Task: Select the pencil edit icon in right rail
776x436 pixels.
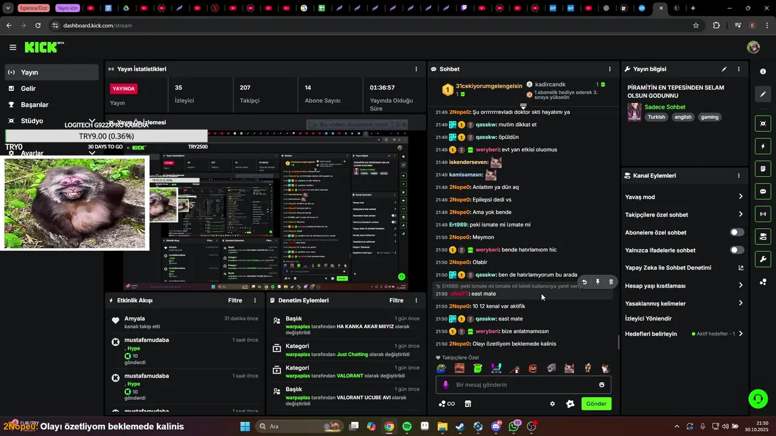Action: tap(763, 94)
